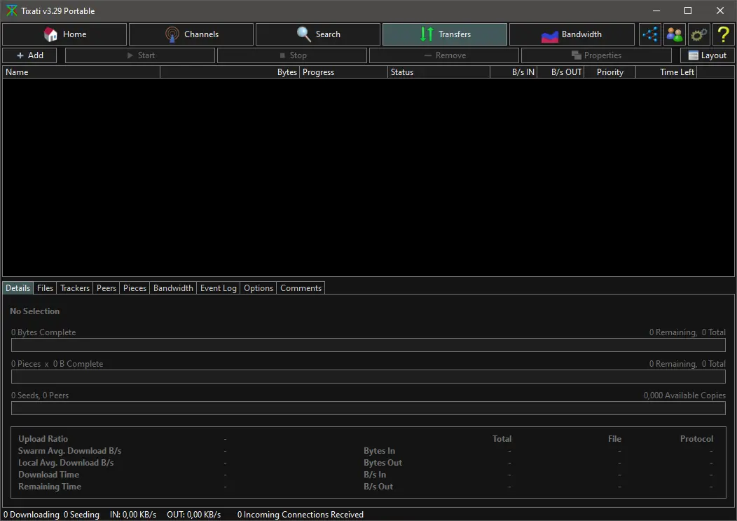This screenshot has height=521, width=737.
Task: Switch to the Event Log tab
Action: tap(218, 288)
